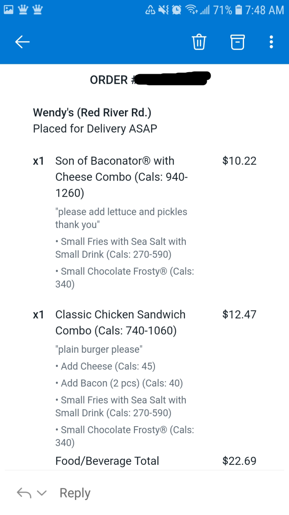289x515 pixels.
Task: Tap the back arrow
Action: click(x=22, y=42)
